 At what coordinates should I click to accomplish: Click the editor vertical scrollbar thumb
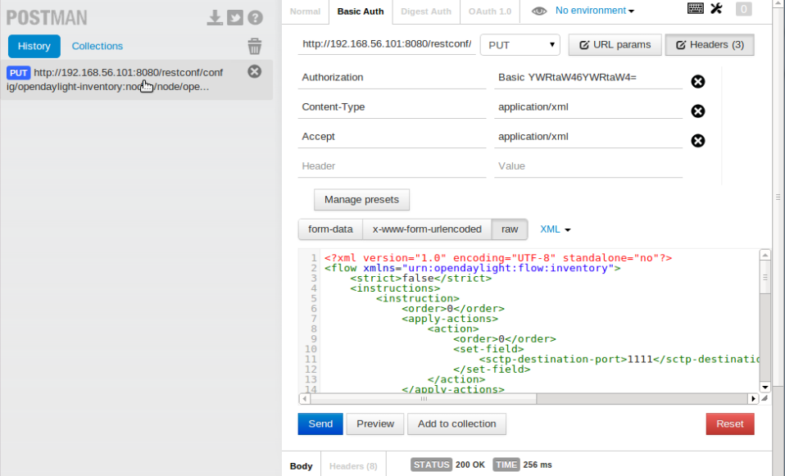[765, 277]
